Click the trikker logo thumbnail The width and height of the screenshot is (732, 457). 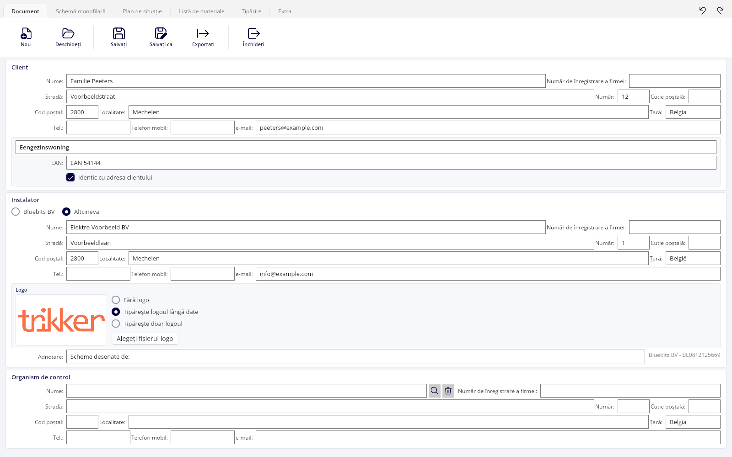coord(61,320)
